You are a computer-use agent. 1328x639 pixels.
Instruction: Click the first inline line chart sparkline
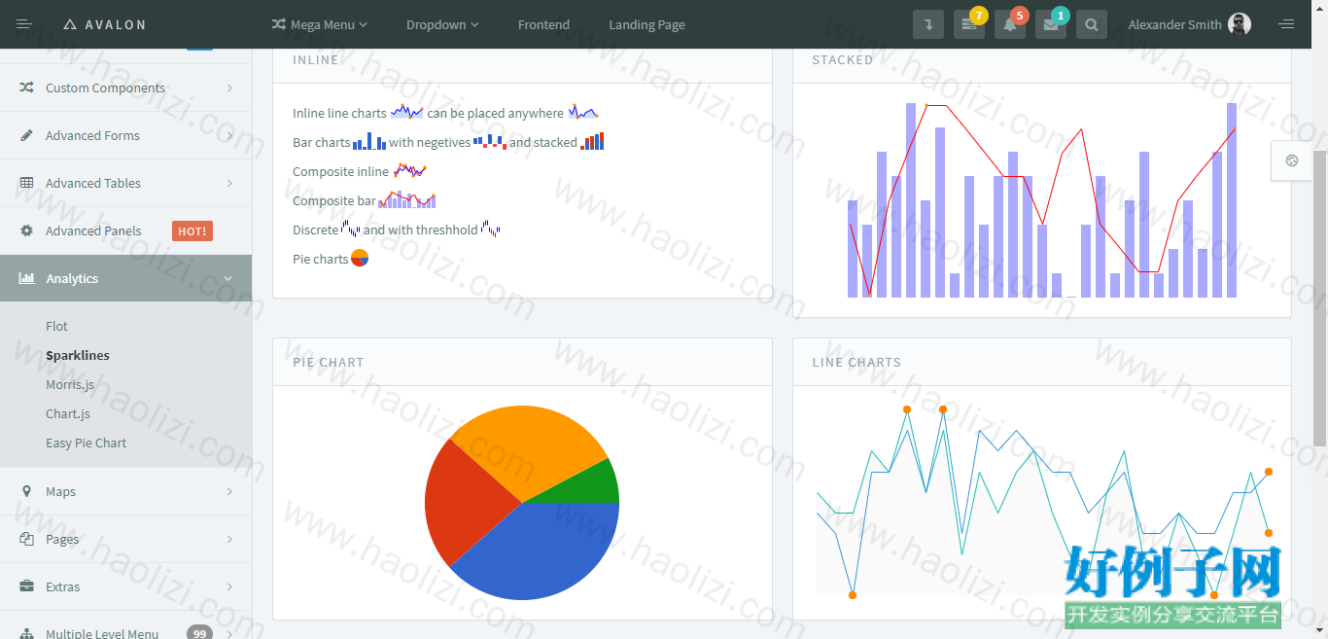[406, 112]
